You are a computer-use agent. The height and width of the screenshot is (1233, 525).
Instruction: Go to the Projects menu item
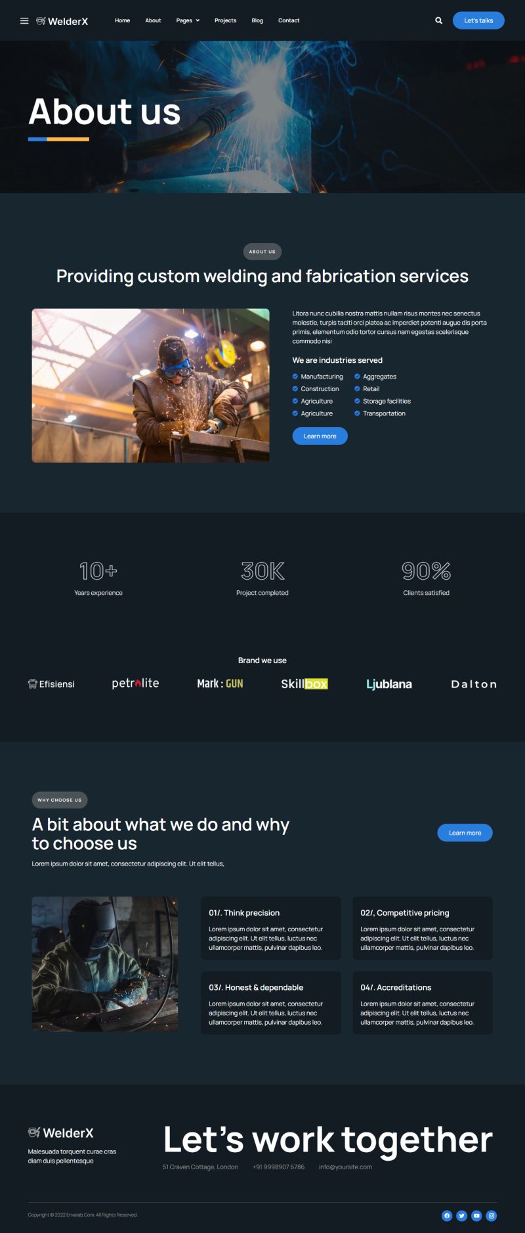pyautogui.click(x=225, y=20)
